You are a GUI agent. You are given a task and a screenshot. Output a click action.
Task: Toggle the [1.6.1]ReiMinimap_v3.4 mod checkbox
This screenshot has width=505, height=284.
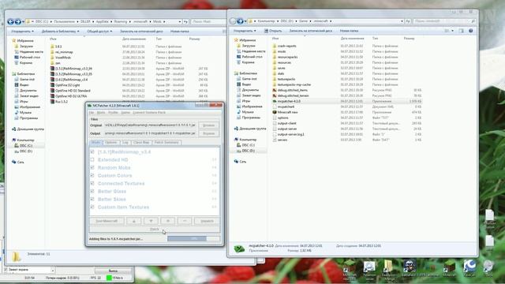[x=92, y=151]
